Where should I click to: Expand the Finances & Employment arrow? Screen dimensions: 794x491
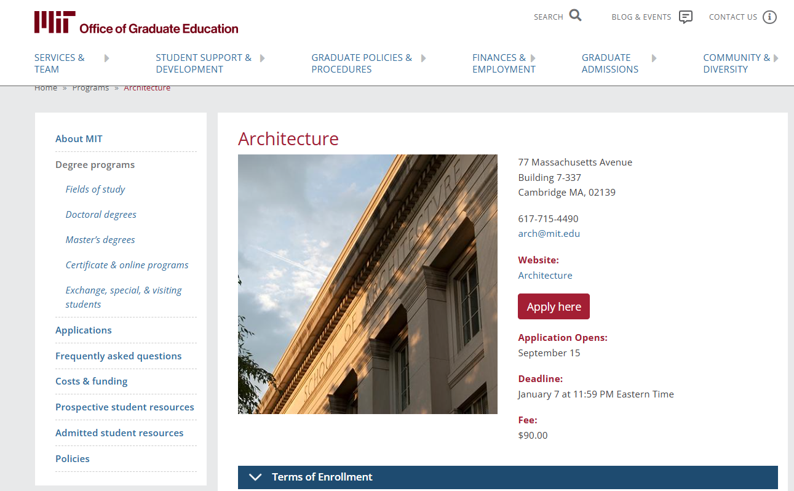coord(533,58)
